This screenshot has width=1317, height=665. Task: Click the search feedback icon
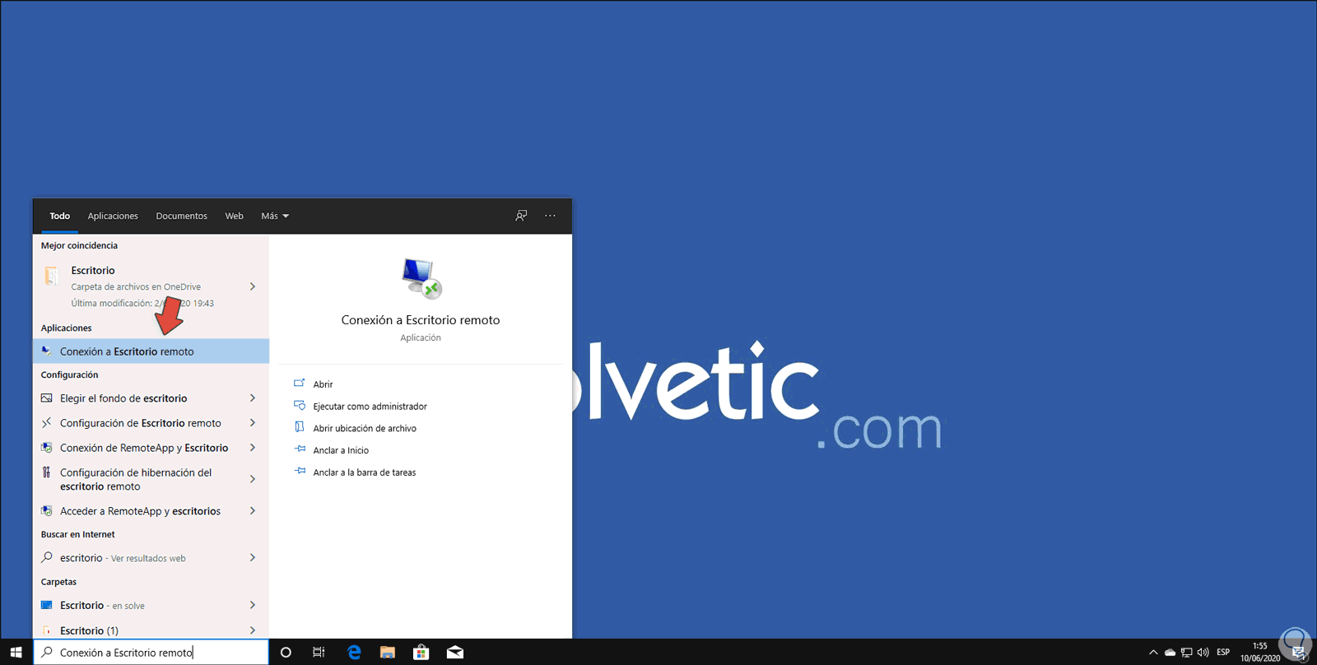point(521,216)
